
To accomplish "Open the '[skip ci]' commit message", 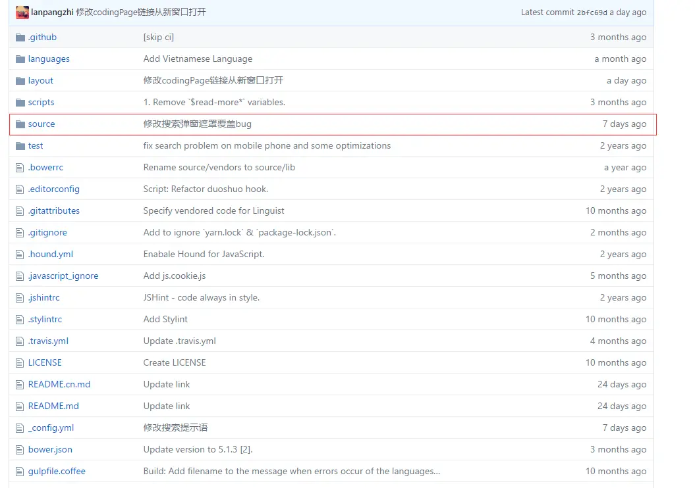I will pyautogui.click(x=158, y=37).
